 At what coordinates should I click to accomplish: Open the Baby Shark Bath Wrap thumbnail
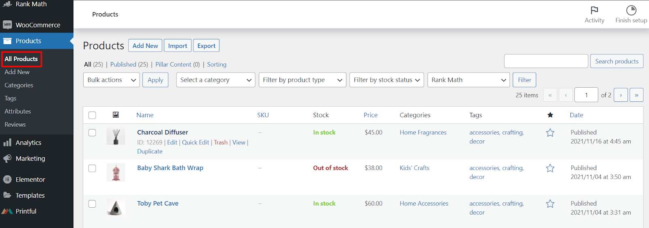[x=116, y=172]
